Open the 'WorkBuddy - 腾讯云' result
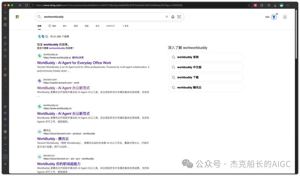This screenshot has height=176, width=300. [x=53, y=139]
